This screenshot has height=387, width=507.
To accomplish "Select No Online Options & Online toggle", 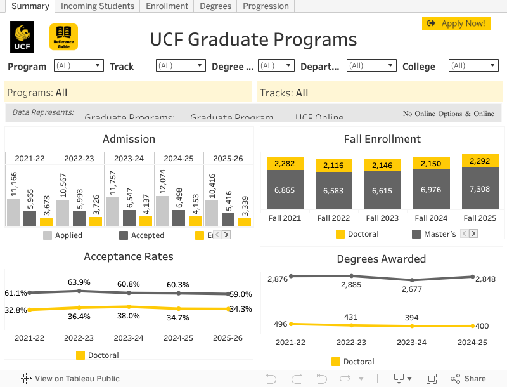I will click(x=449, y=114).
